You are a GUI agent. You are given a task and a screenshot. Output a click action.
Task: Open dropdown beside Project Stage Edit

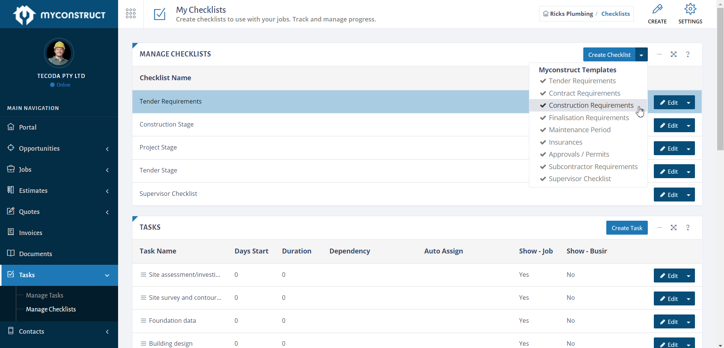point(689,148)
